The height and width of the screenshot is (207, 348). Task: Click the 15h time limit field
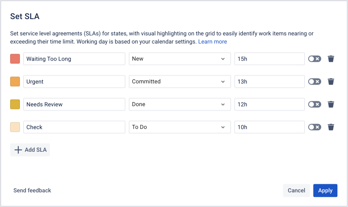(269, 59)
